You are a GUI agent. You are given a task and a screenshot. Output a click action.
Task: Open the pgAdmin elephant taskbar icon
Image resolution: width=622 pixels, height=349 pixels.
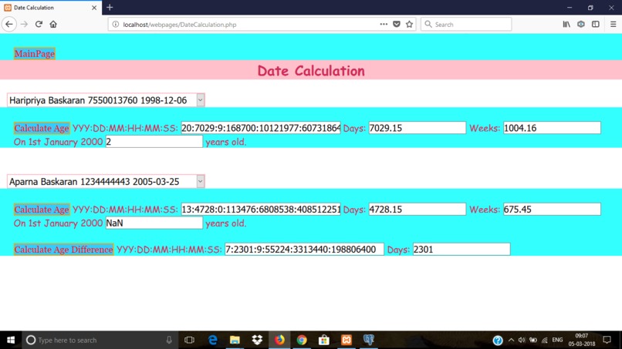[x=369, y=340]
